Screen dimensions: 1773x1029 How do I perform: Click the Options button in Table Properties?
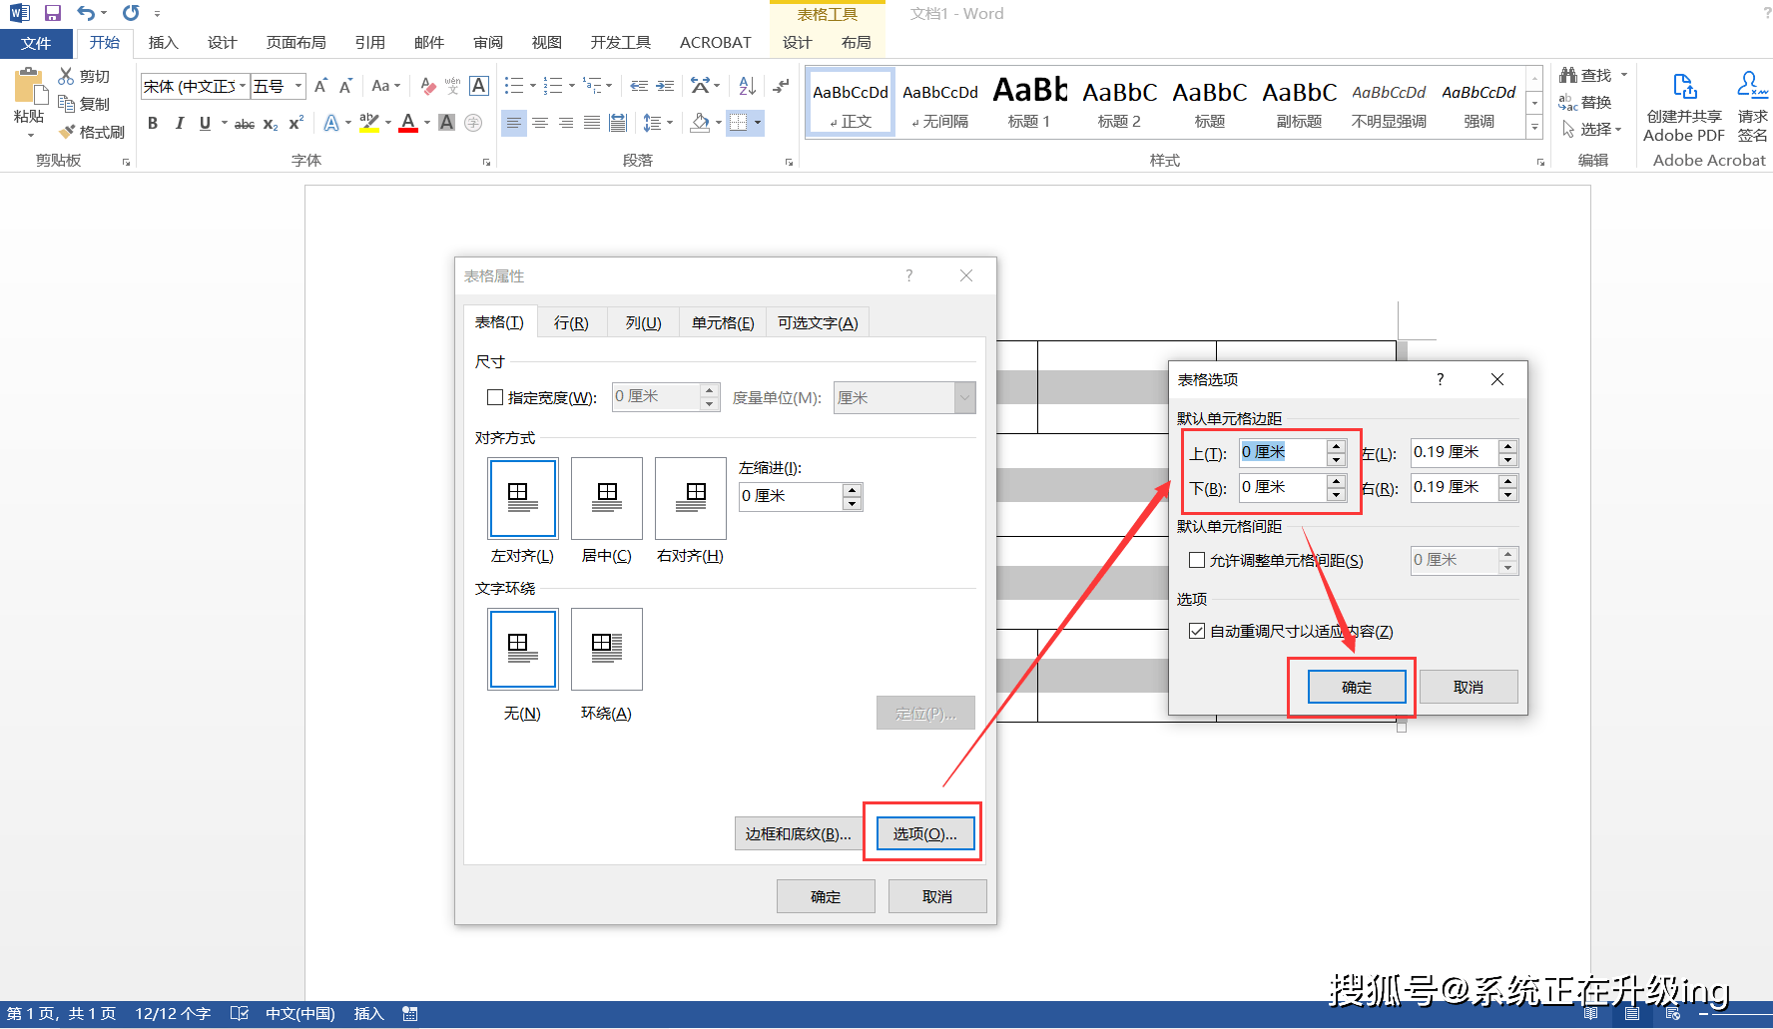924,833
